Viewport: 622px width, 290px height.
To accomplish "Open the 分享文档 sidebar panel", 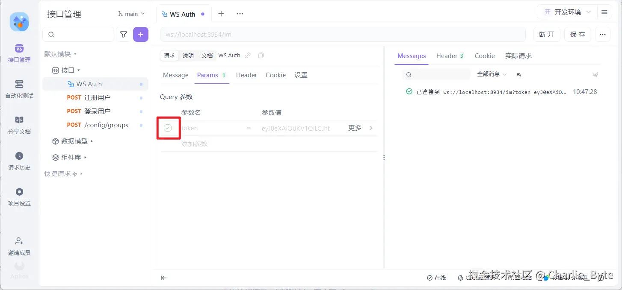I will [x=19, y=126].
